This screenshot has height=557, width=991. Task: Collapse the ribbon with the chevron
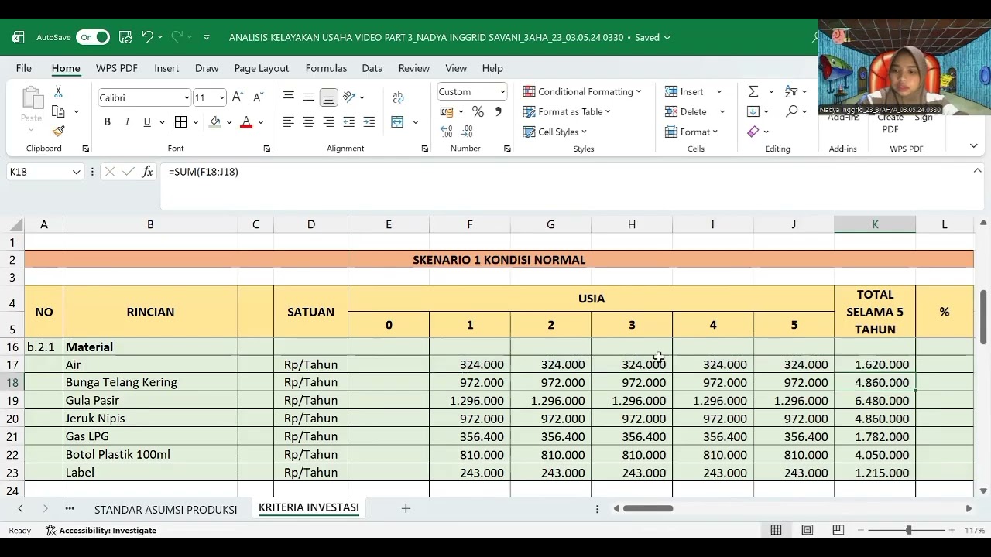pyautogui.click(x=973, y=145)
